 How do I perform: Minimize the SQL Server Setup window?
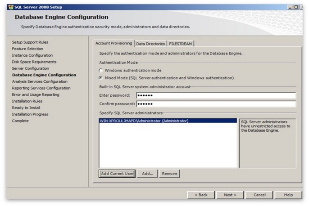coord(290,7)
